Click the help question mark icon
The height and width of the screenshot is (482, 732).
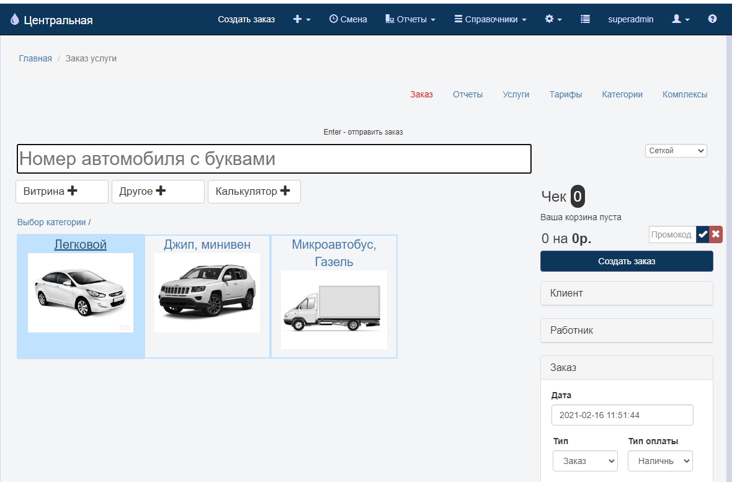point(712,19)
